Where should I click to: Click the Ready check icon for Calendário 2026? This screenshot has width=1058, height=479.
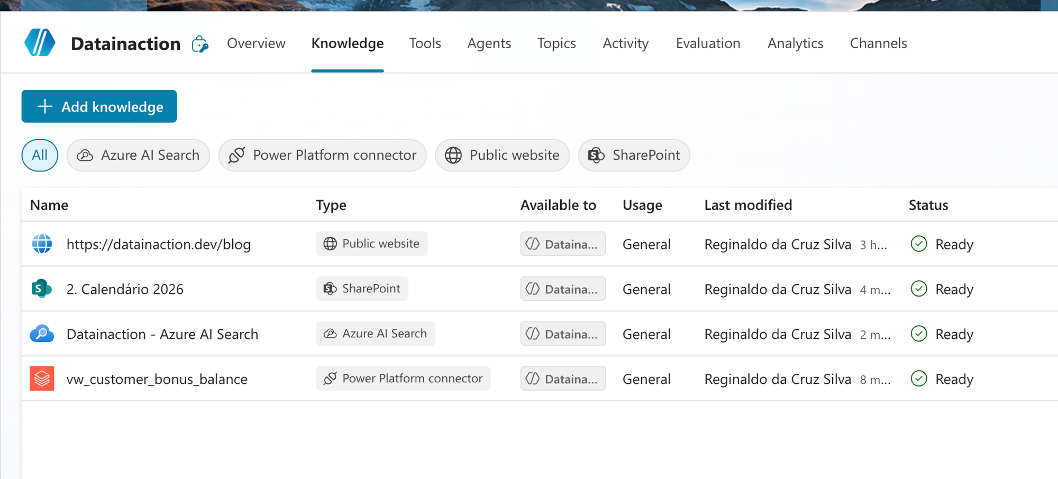[919, 289]
